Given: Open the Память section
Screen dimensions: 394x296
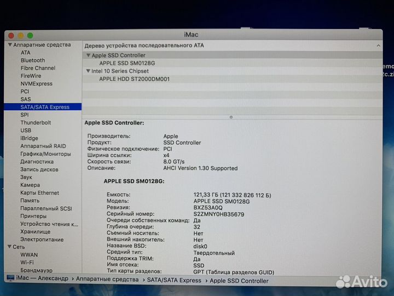Looking at the screenshot, I should point(30,201).
